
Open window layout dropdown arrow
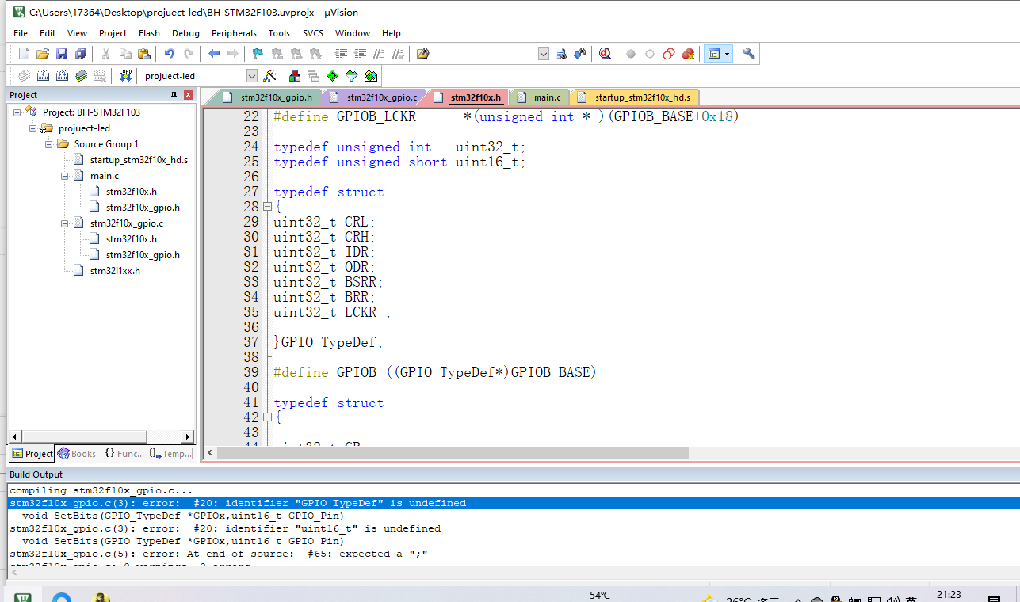[727, 54]
